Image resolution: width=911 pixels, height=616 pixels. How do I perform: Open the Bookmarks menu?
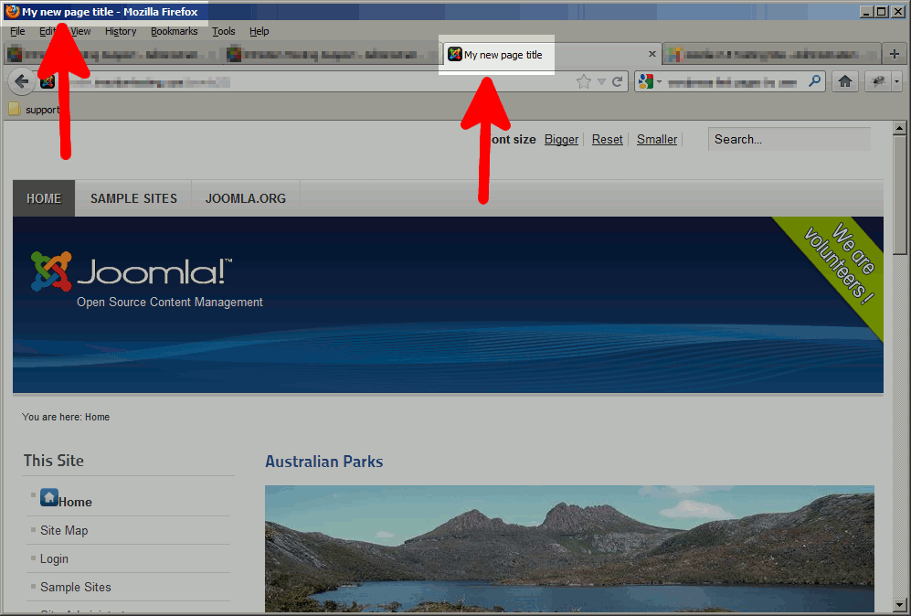point(175,31)
